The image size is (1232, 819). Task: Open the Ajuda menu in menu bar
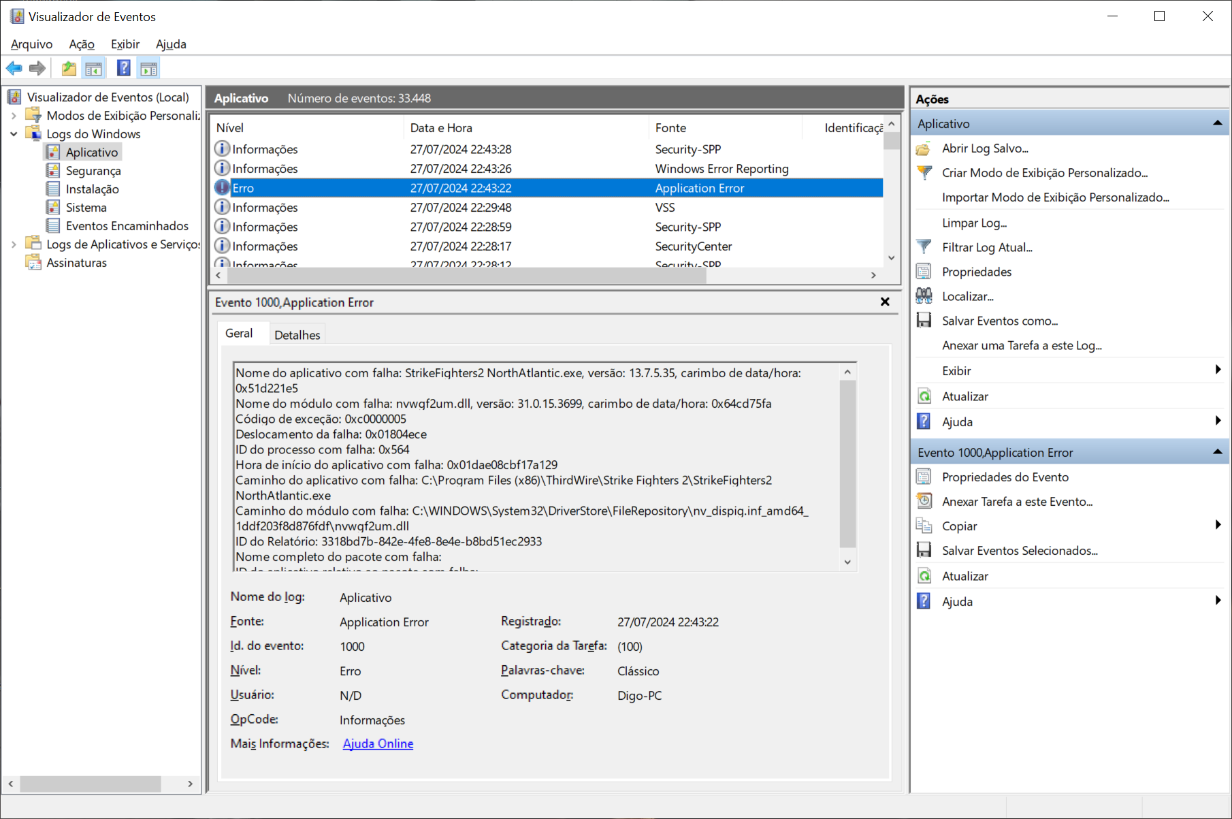point(171,44)
